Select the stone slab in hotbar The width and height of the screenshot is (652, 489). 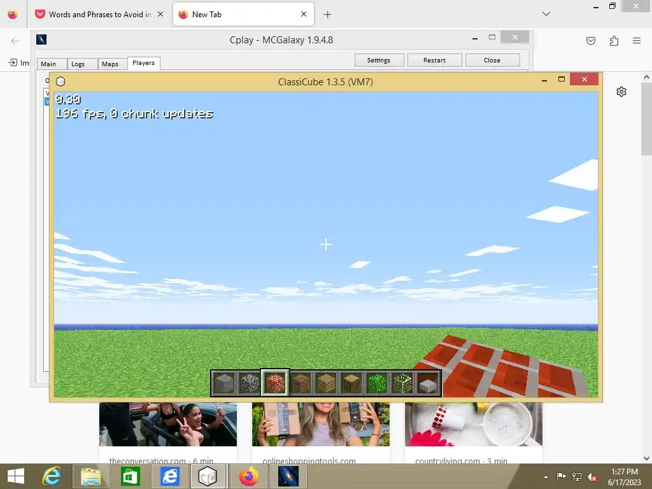428,383
